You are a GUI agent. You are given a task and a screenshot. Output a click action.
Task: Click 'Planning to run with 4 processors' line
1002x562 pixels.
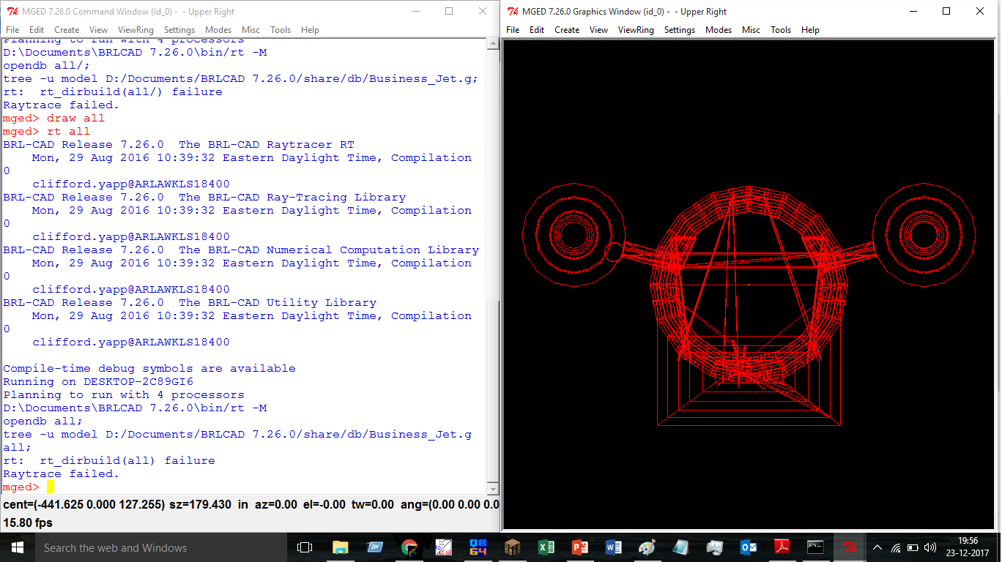click(x=124, y=395)
